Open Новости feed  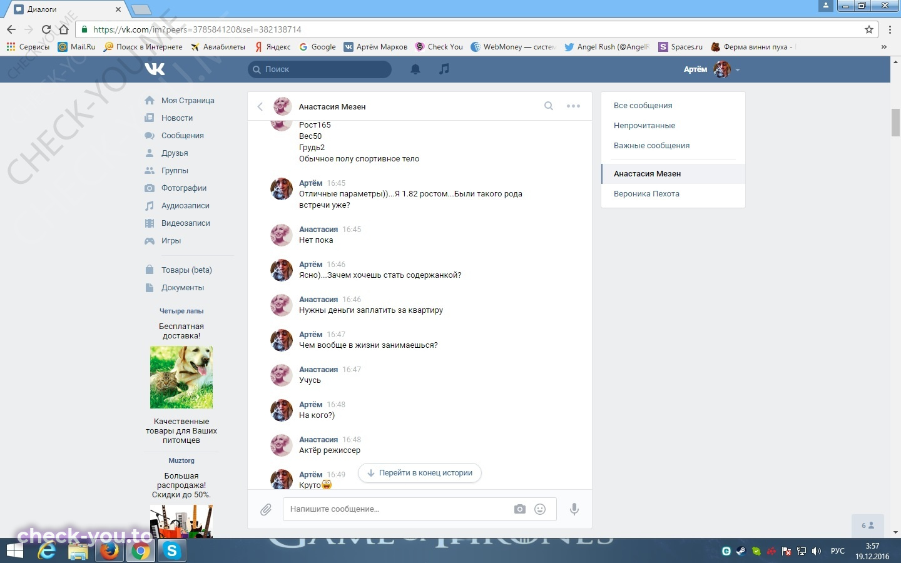(169, 118)
